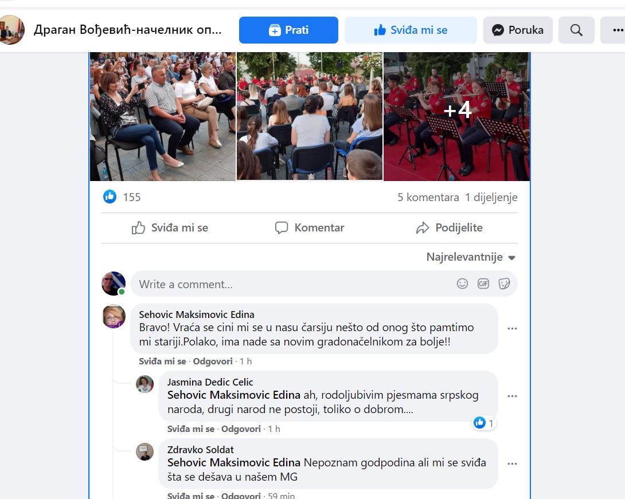The height and width of the screenshot is (499, 625).
Task: Open options for Zdravko Soldat's comment
Action: [512, 463]
